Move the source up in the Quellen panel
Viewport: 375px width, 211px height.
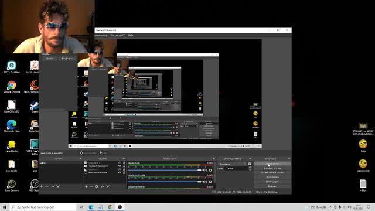tap(103, 186)
